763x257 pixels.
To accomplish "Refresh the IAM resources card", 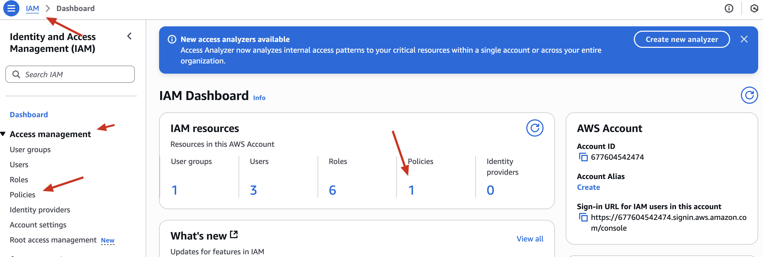I will (535, 128).
